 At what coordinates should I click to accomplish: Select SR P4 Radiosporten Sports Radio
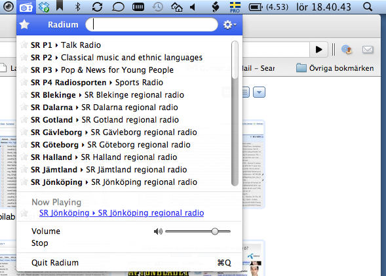coord(97,83)
